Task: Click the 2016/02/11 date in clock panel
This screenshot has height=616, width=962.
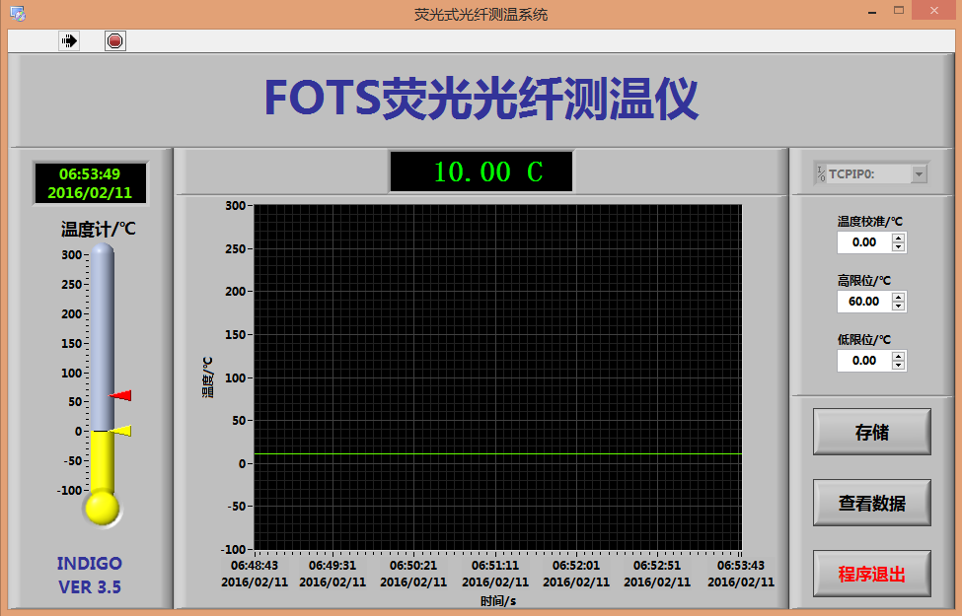Action: tap(90, 193)
